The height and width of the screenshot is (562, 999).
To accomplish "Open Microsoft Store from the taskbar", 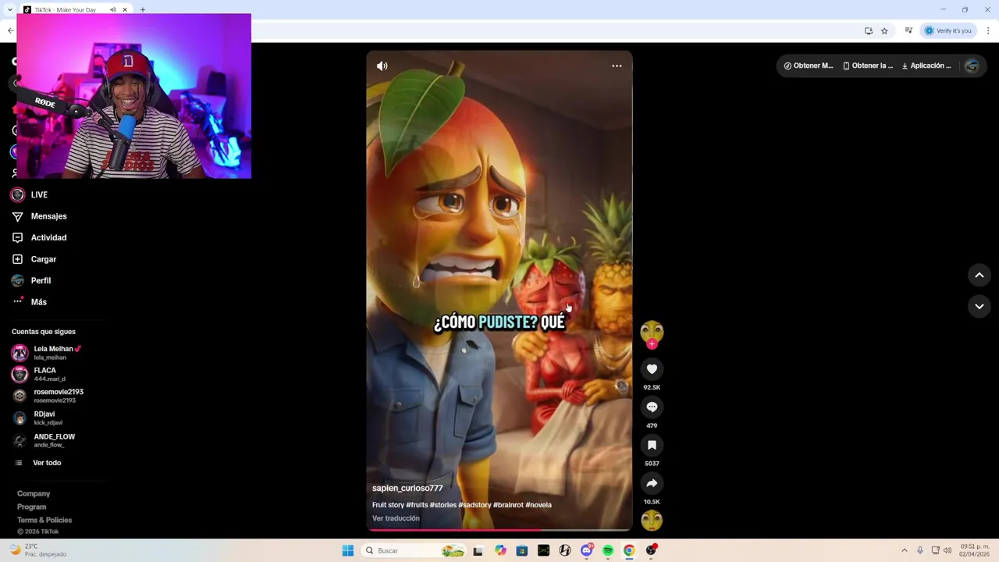I will tap(522, 550).
